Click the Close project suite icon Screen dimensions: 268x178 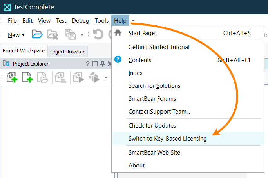pyautogui.click(x=53, y=35)
